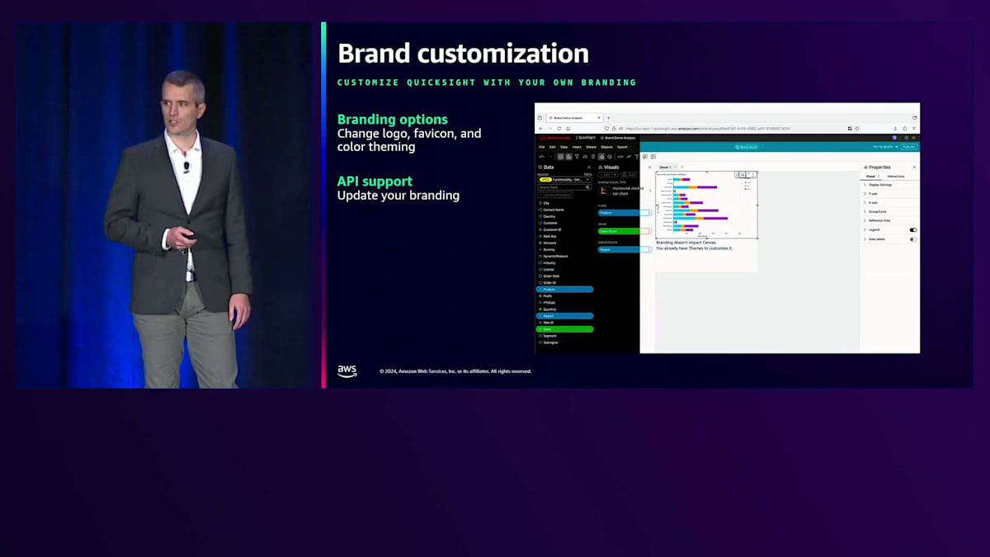This screenshot has width=990, height=557.
Task: Open the Insert menu
Action: coord(577,147)
